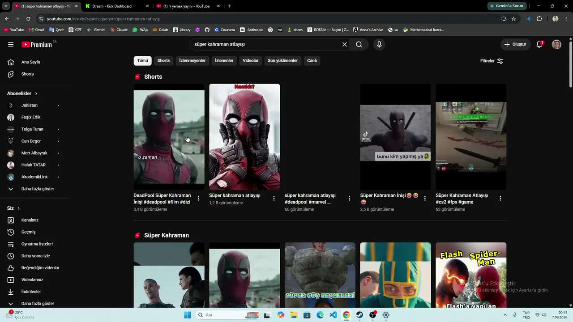The image size is (573, 322).
Task: Open the Chrome extensions puzzle icon
Action: point(539,19)
